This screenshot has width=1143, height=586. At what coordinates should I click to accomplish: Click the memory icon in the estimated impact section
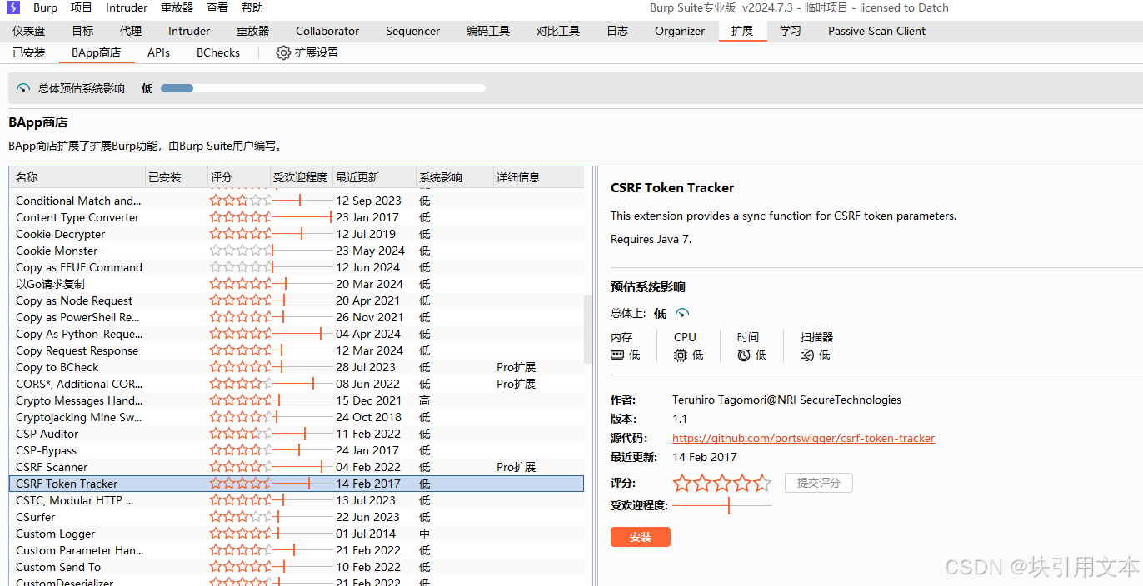coord(617,355)
